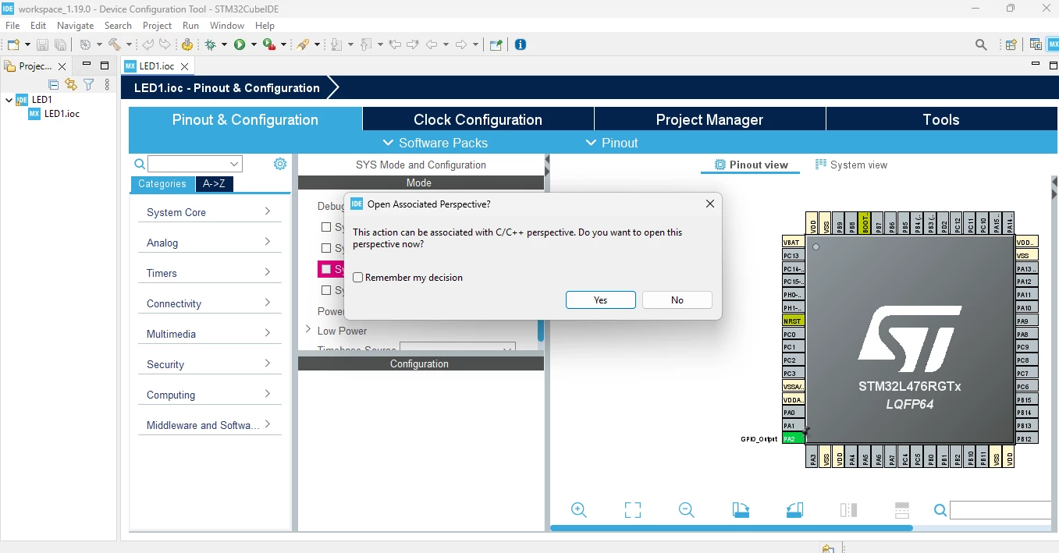
Task: Zoom out of the pinout view
Action: [x=687, y=510]
